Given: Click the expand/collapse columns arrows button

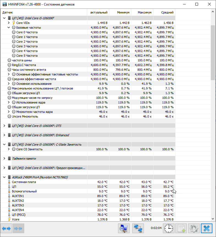Looking at the screenshot, I should tap(6, 228).
